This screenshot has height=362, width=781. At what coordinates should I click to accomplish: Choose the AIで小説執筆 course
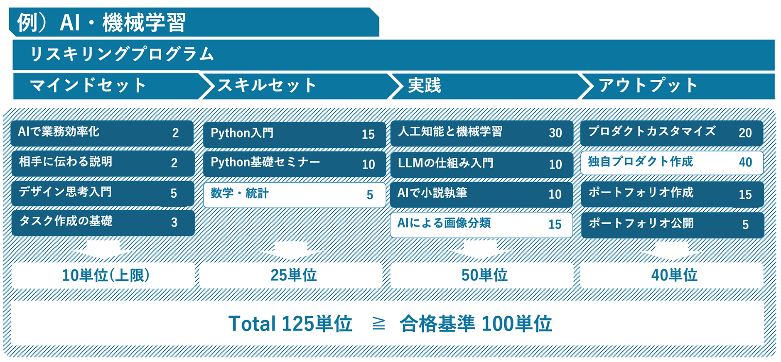pos(481,194)
